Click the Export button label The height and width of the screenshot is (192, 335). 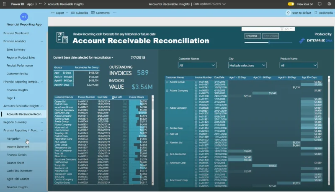click(x=60, y=13)
